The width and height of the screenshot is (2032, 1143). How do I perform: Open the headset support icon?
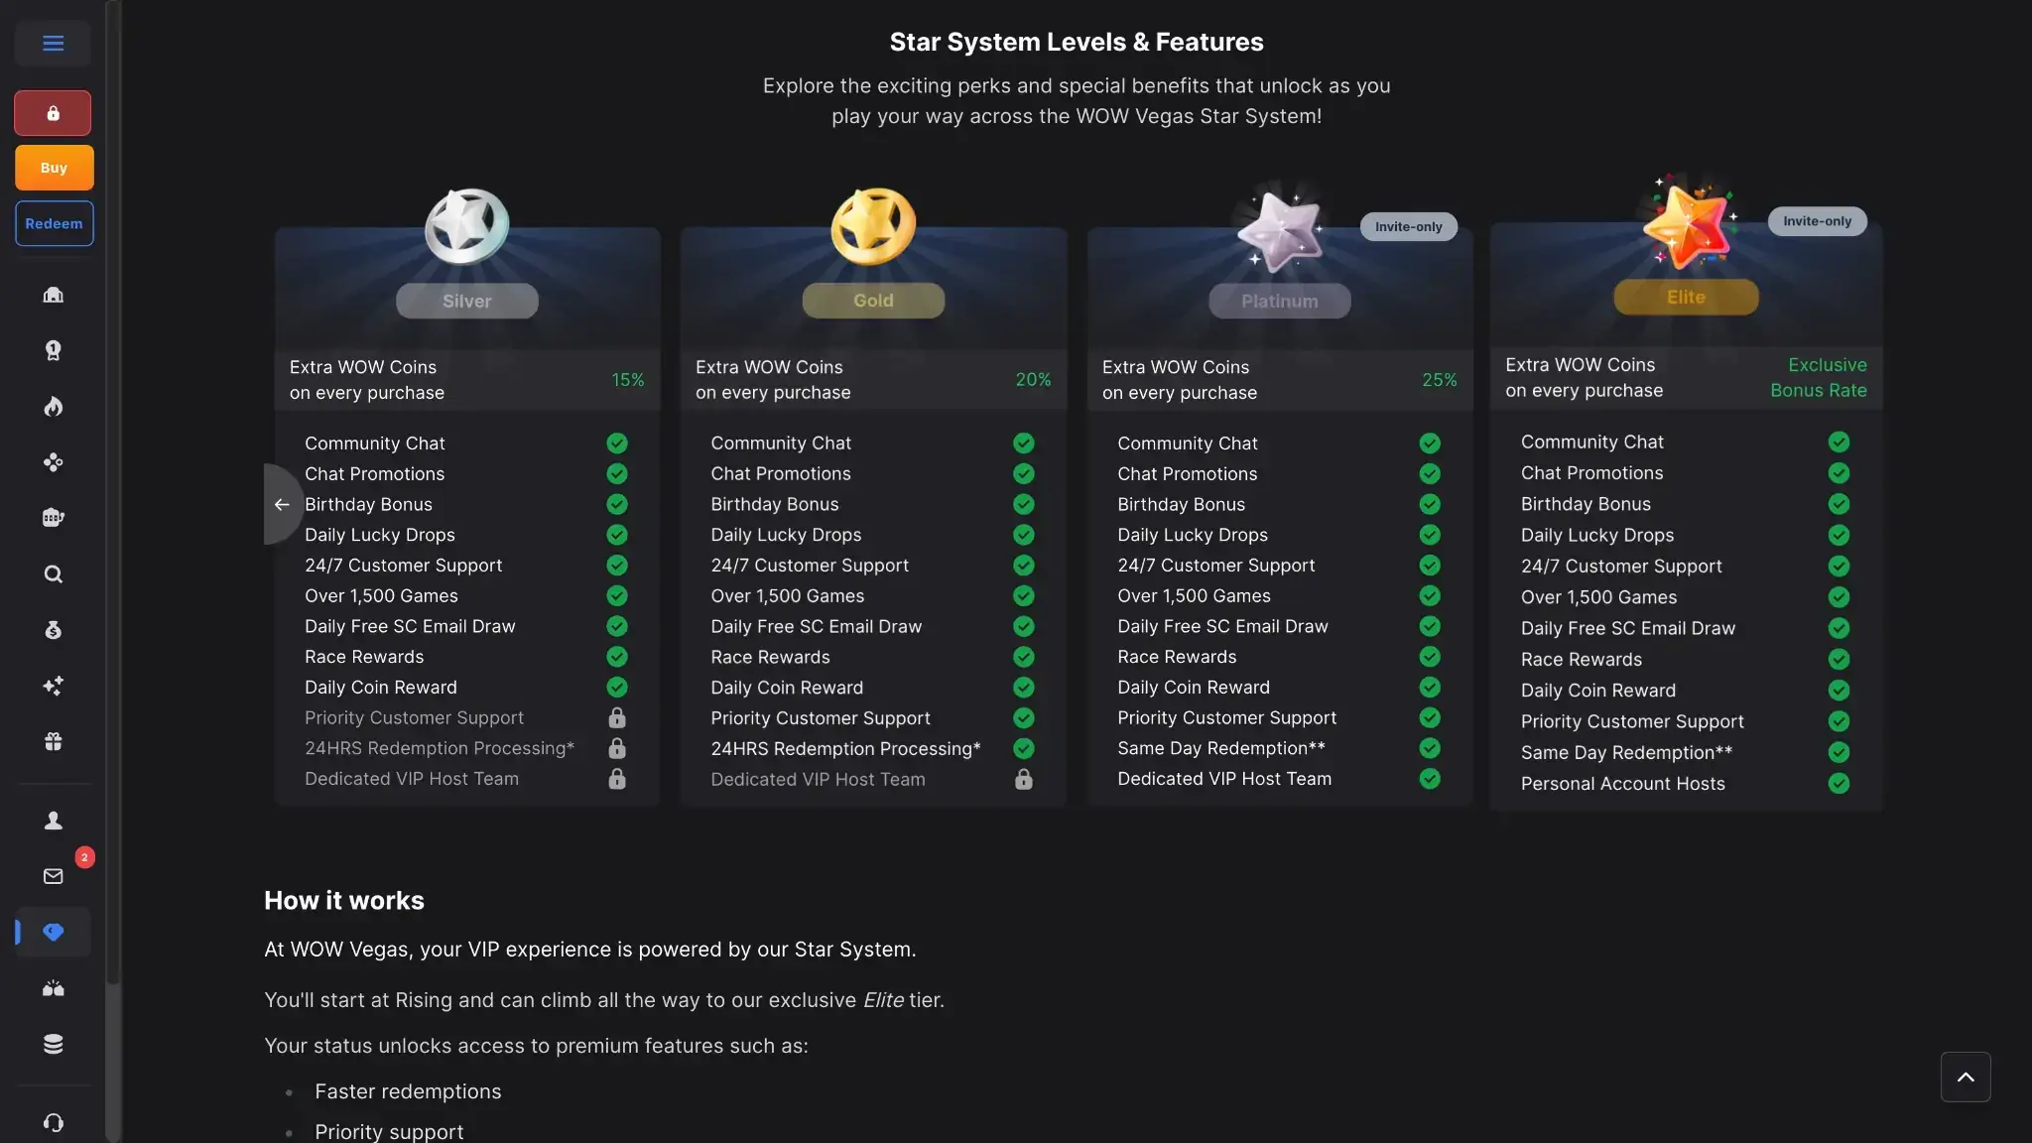(54, 1122)
